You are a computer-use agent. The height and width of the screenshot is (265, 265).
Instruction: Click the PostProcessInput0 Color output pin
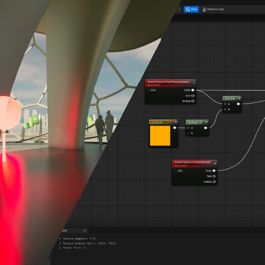[193, 90]
